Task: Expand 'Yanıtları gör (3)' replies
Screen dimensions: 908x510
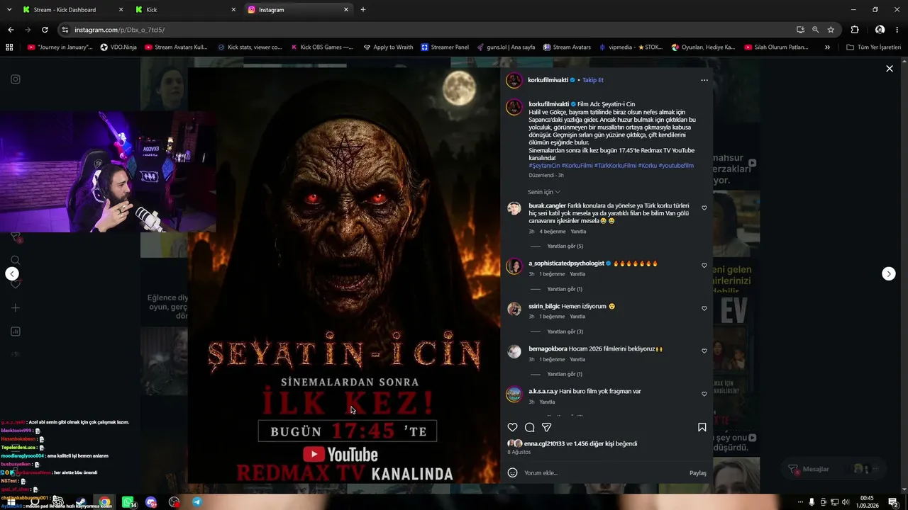Action: [x=565, y=331]
